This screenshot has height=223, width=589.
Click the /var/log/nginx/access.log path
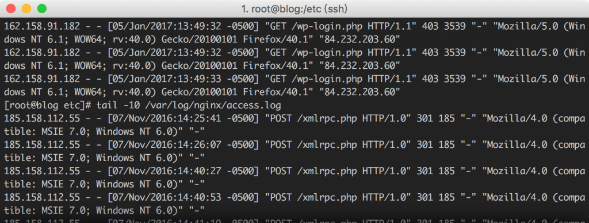[x=213, y=105]
